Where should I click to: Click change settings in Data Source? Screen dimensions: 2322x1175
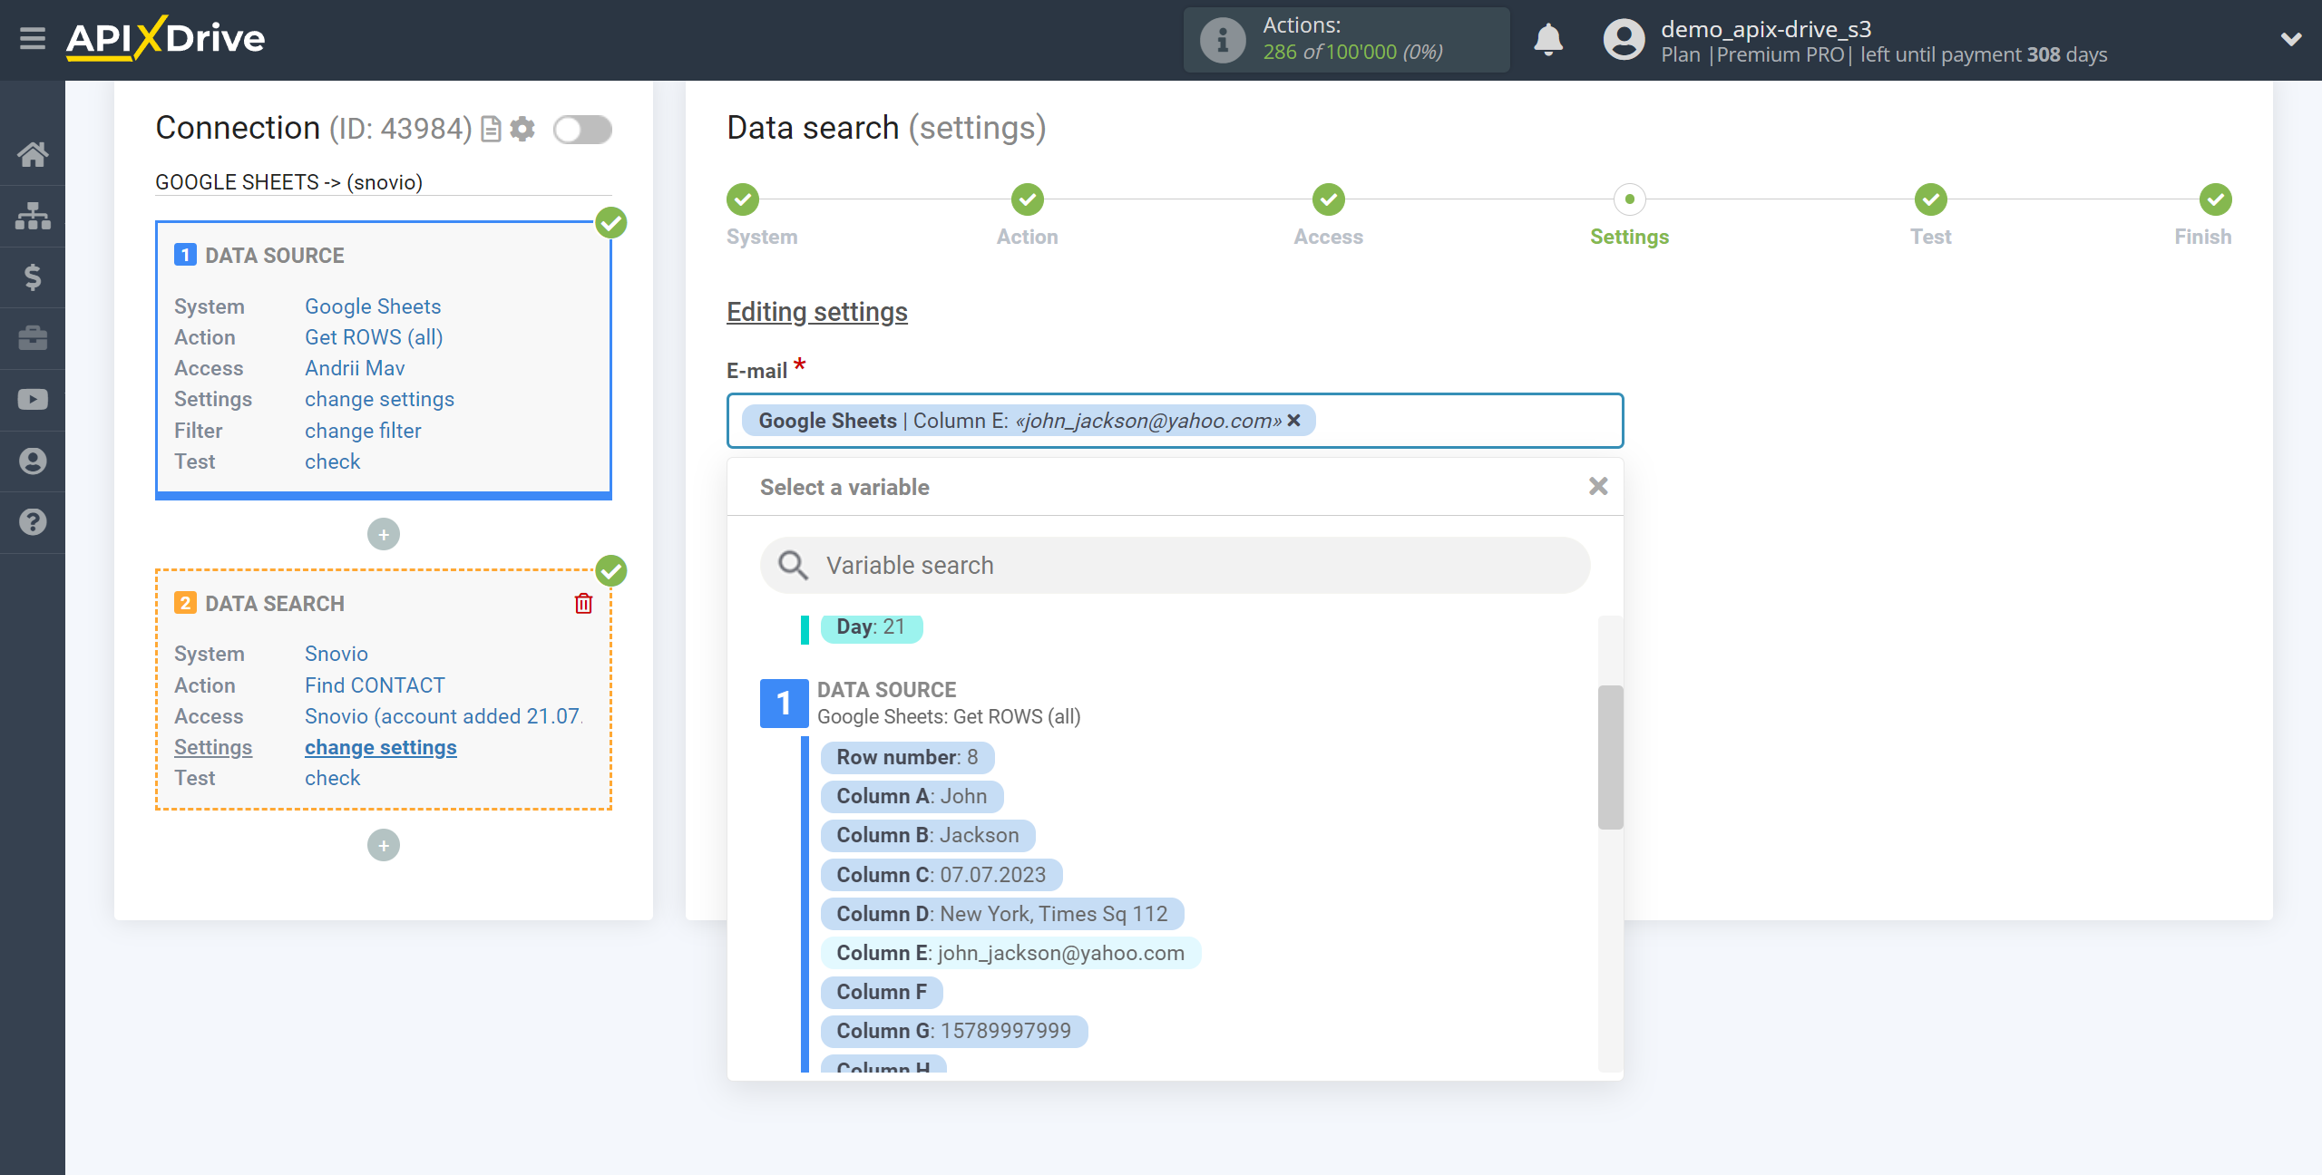pyautogui.click(x=379, y=399)
